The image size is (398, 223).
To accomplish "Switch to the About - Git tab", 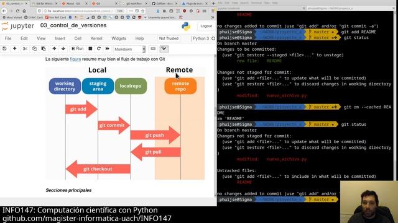I will (74, 4).
